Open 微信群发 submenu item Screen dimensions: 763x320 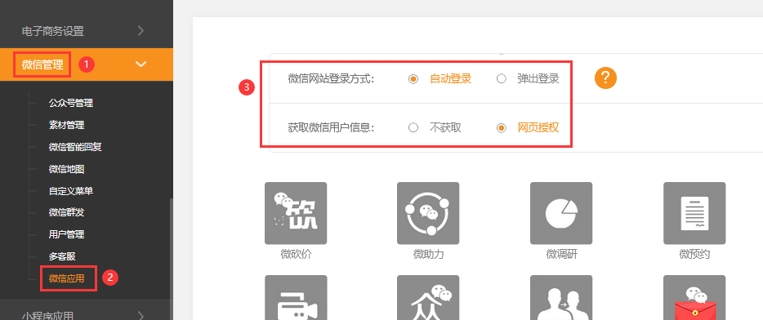(x=67, y=212)
